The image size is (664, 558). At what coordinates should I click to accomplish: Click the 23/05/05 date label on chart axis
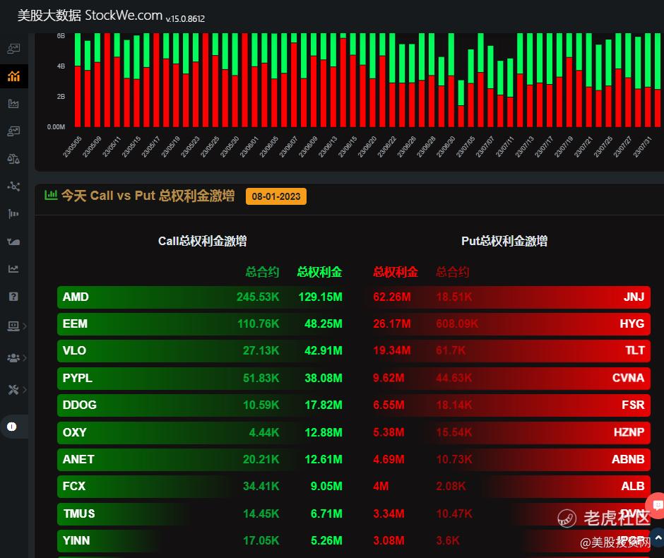point(73,147)
